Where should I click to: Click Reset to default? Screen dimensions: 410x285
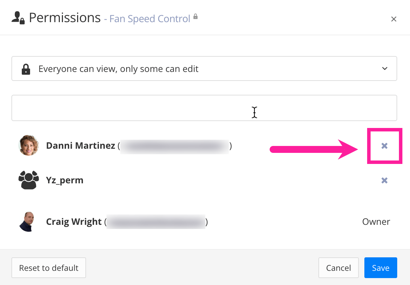48,268
